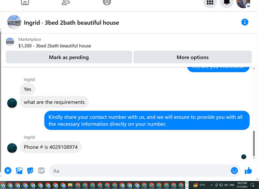Click Ingrid's avatar beside requirements message
Viewport: 259px width, 189px height.
[x=12, y=103]
